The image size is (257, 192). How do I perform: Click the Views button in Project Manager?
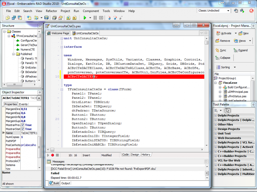tap(240, 41)
